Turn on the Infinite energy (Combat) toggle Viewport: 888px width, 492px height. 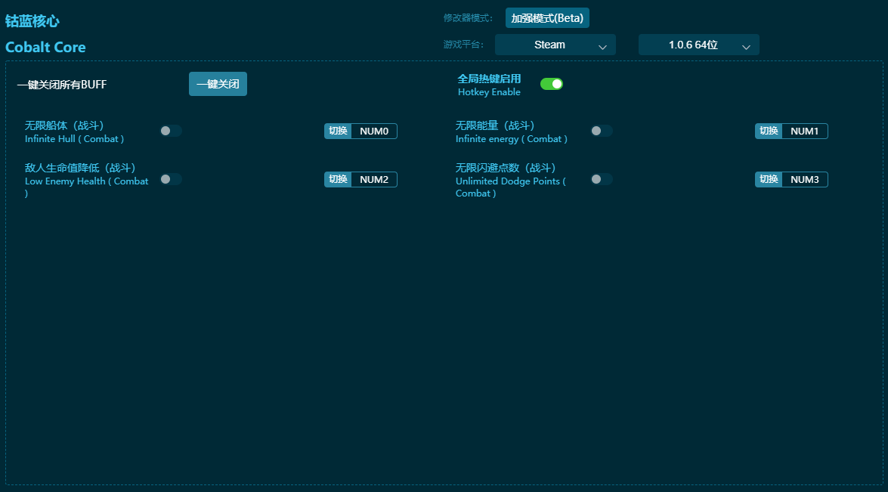[x=602, y=131]
